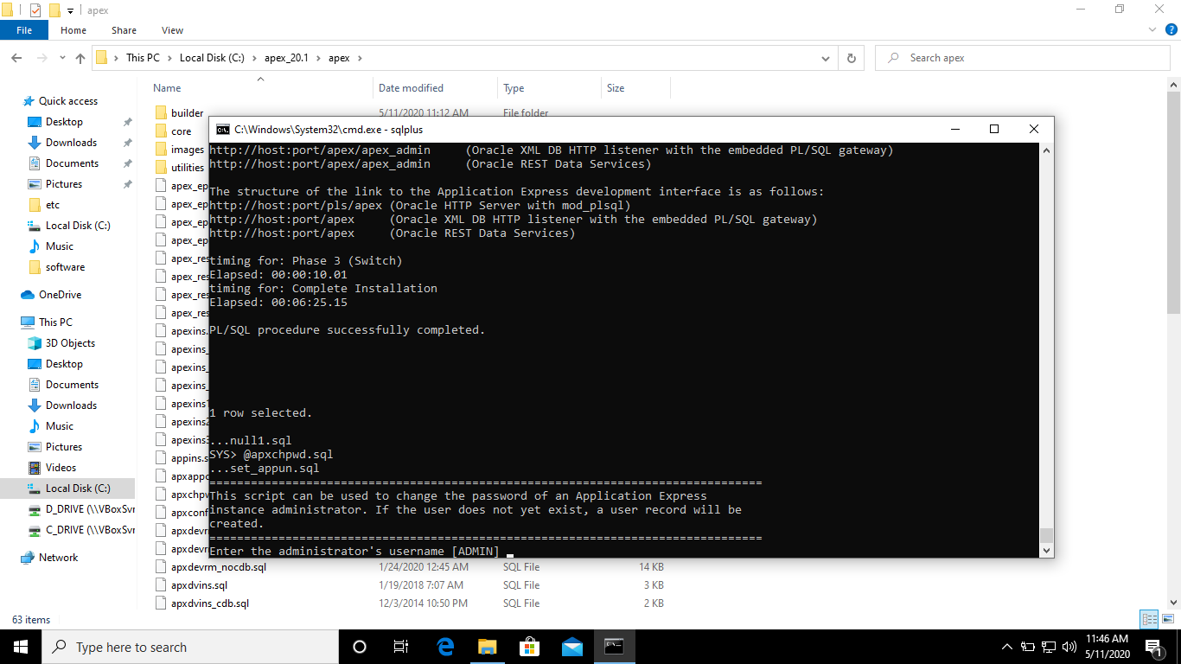Open Microsoft Edge from the taskbar
The image size is (1181, 664).
click(x=445, y=646)
